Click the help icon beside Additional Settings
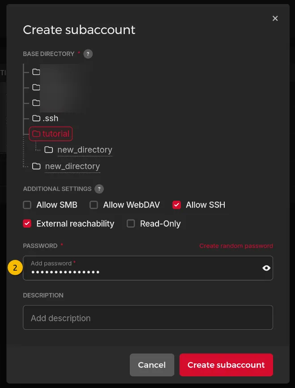The width and height of the screenshot is (295, 388). pyautogui.click(x=99, y=189)
